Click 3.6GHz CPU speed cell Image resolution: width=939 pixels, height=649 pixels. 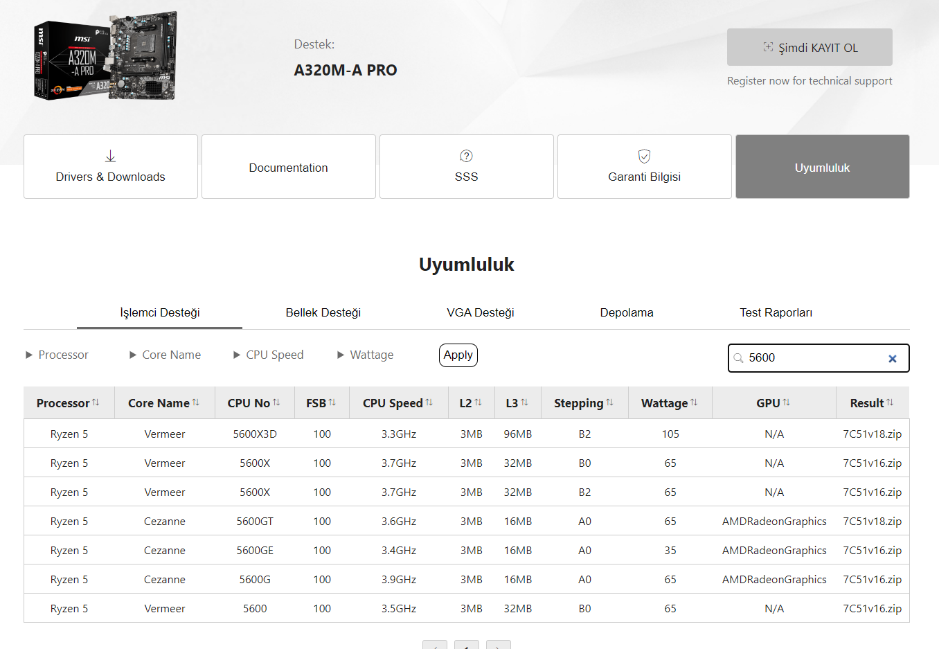tap(399, 522)
